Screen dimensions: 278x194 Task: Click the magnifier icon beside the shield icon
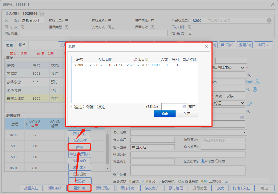click(x=248, y=89)
